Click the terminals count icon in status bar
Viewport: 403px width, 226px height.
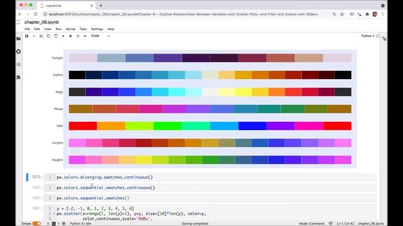coord(54,223)
